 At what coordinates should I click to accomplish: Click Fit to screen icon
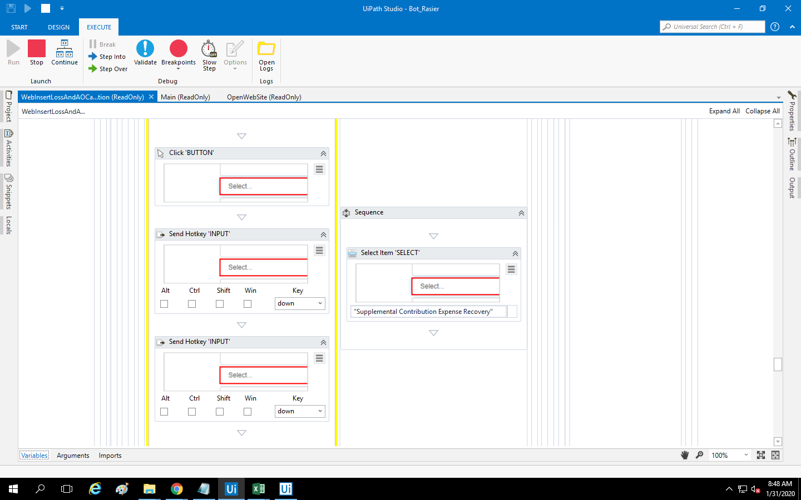[x=761, y=455]
